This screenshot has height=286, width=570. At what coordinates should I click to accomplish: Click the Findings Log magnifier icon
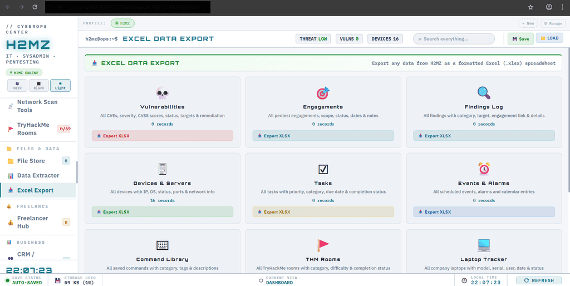click(484, 93)
